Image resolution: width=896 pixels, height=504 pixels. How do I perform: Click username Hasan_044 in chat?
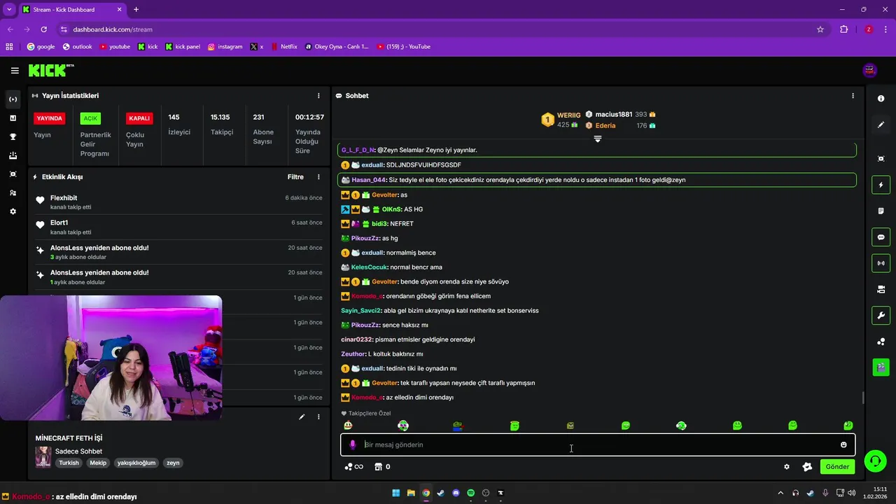[369, 180]
